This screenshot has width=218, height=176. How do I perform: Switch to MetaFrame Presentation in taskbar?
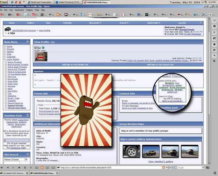41,2
